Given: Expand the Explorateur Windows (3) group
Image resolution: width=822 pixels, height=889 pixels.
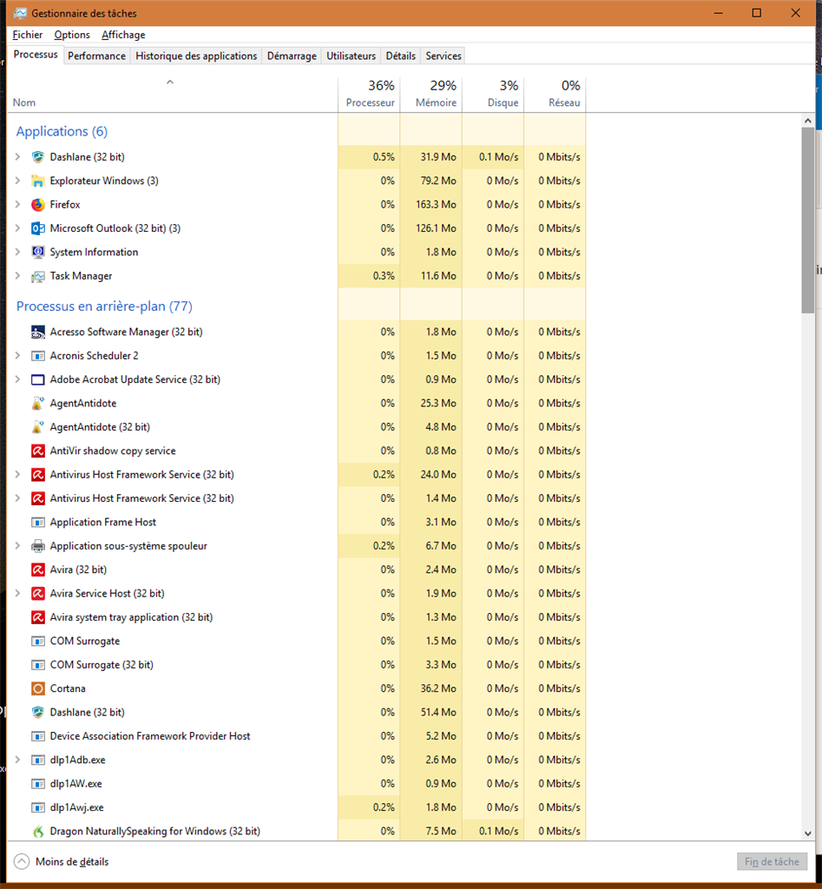Looking at the screenshot, I should tap(17, 181).
